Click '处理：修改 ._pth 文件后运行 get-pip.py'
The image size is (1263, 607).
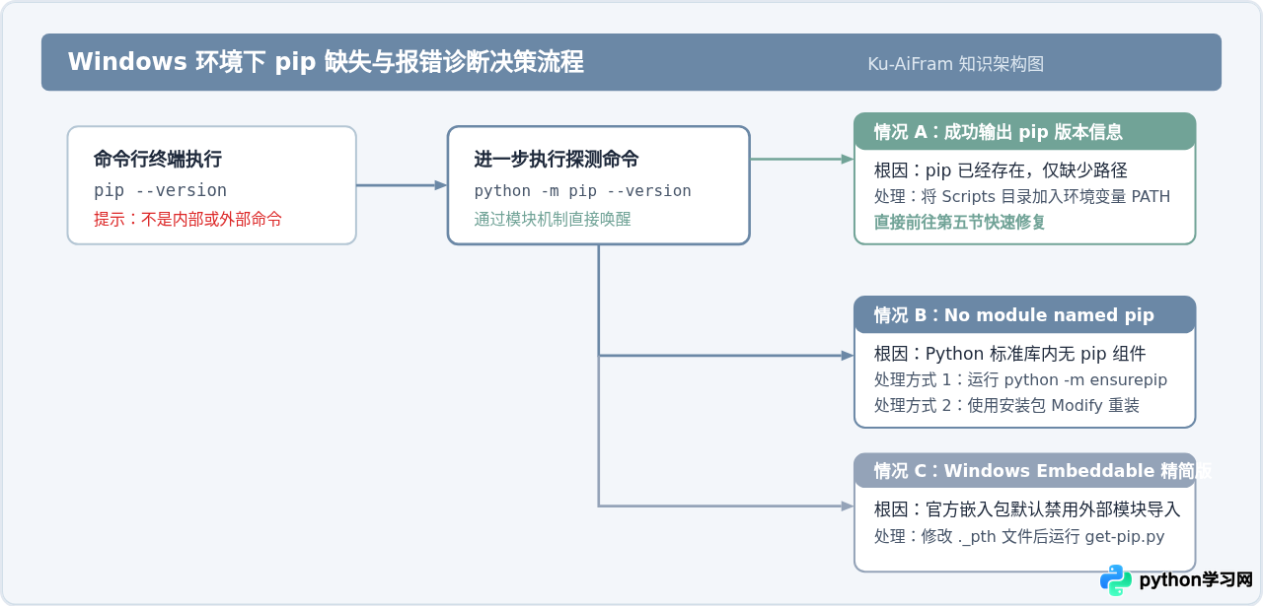click(x=1019, y=536)
